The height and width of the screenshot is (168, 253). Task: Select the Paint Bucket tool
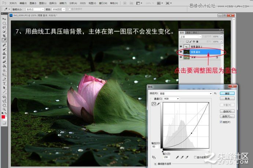pos(4,66)
